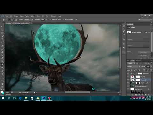Open the File menu
This screenshot has width=153, height=115.
pyautogui.click(x=7, y=16)
